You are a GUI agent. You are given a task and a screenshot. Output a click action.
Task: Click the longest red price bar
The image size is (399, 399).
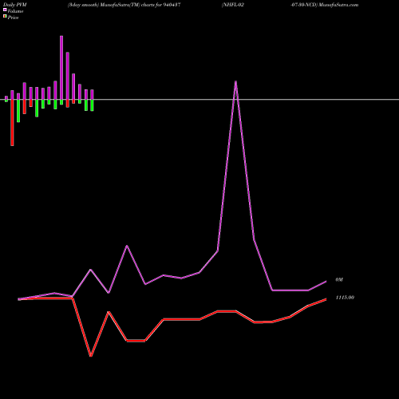click(x=12, y=123)
